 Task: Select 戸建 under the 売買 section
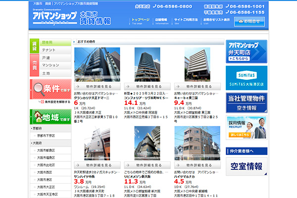pyautogui.click(x=55, y=58)
